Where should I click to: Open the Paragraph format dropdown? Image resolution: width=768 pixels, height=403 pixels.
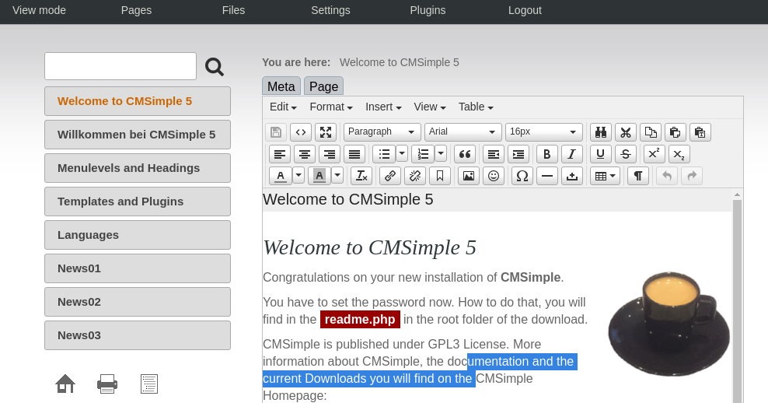tap(382, 132)
